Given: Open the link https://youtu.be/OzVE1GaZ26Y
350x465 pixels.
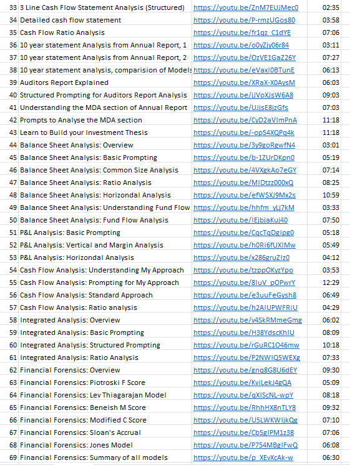Looking at the screenshot, I should click(x=245, y=57).
